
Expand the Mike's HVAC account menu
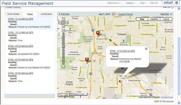click(x=114, y=3)
